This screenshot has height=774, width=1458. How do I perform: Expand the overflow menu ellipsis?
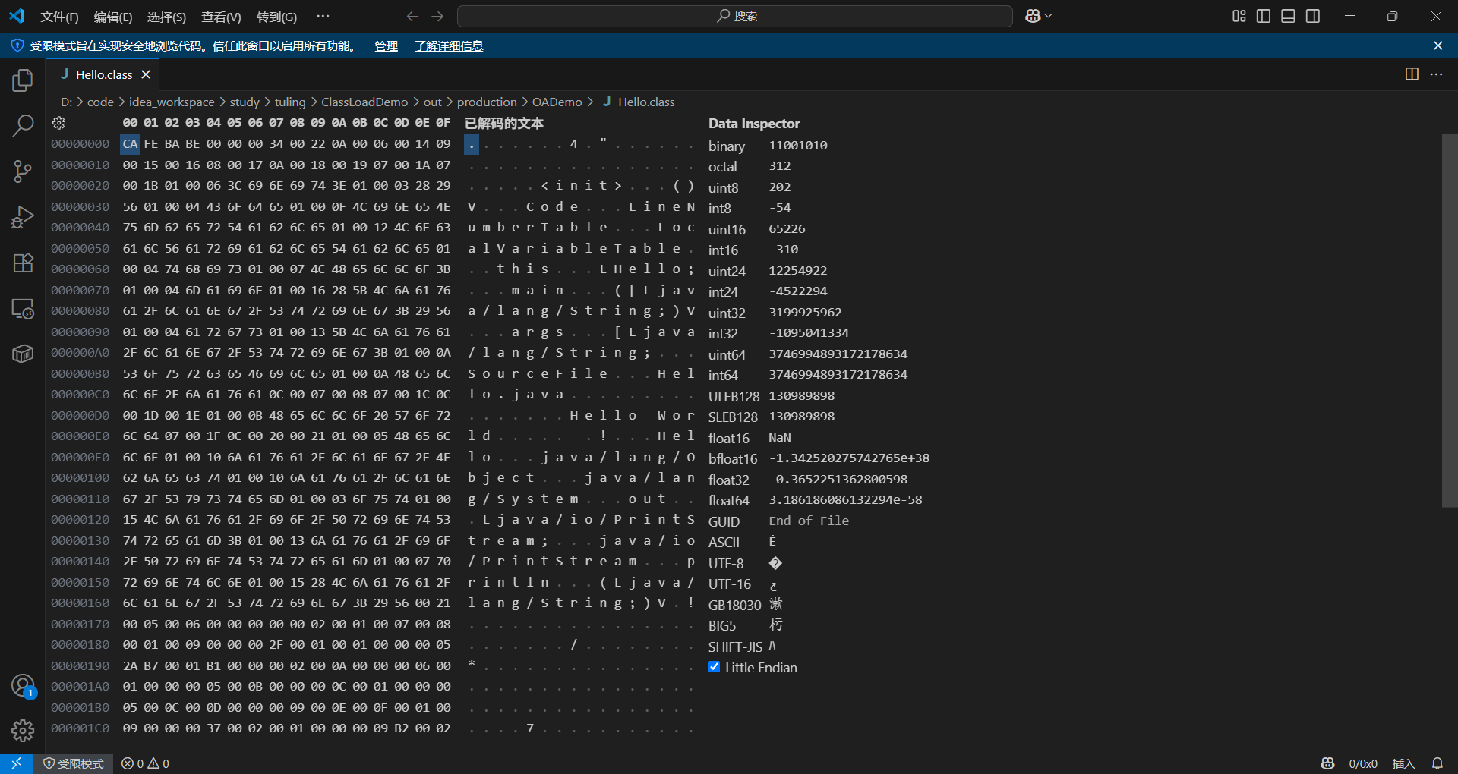323,17
